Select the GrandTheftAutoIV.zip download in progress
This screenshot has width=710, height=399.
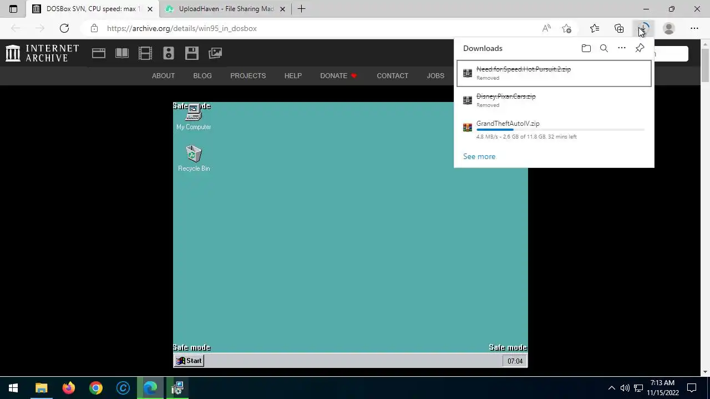(x=554, y=130)
